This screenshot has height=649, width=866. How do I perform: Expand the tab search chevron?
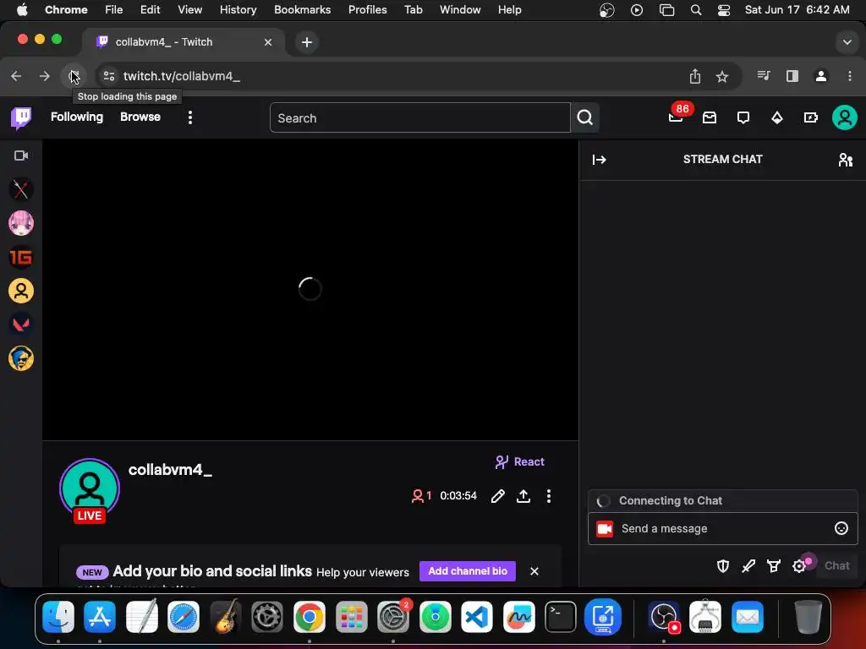(x=847, y=42)
